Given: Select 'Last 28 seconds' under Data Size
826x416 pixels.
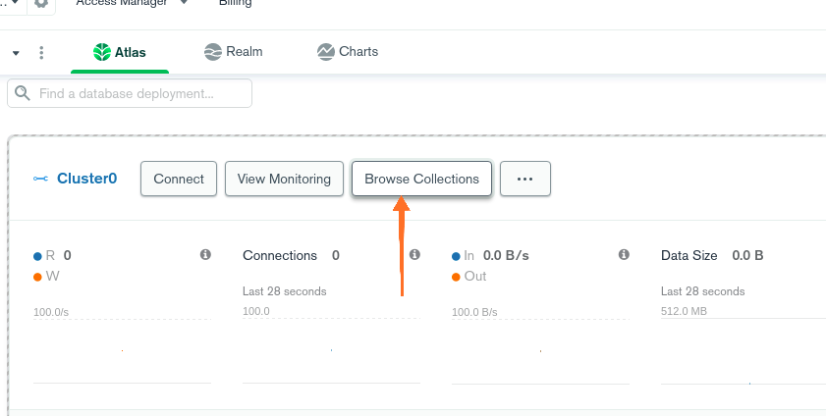Looking at the screenshot, I should [x=702, y=291].
